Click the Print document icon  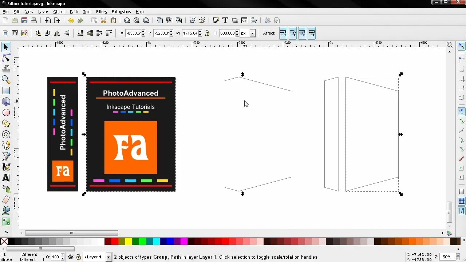34,21
